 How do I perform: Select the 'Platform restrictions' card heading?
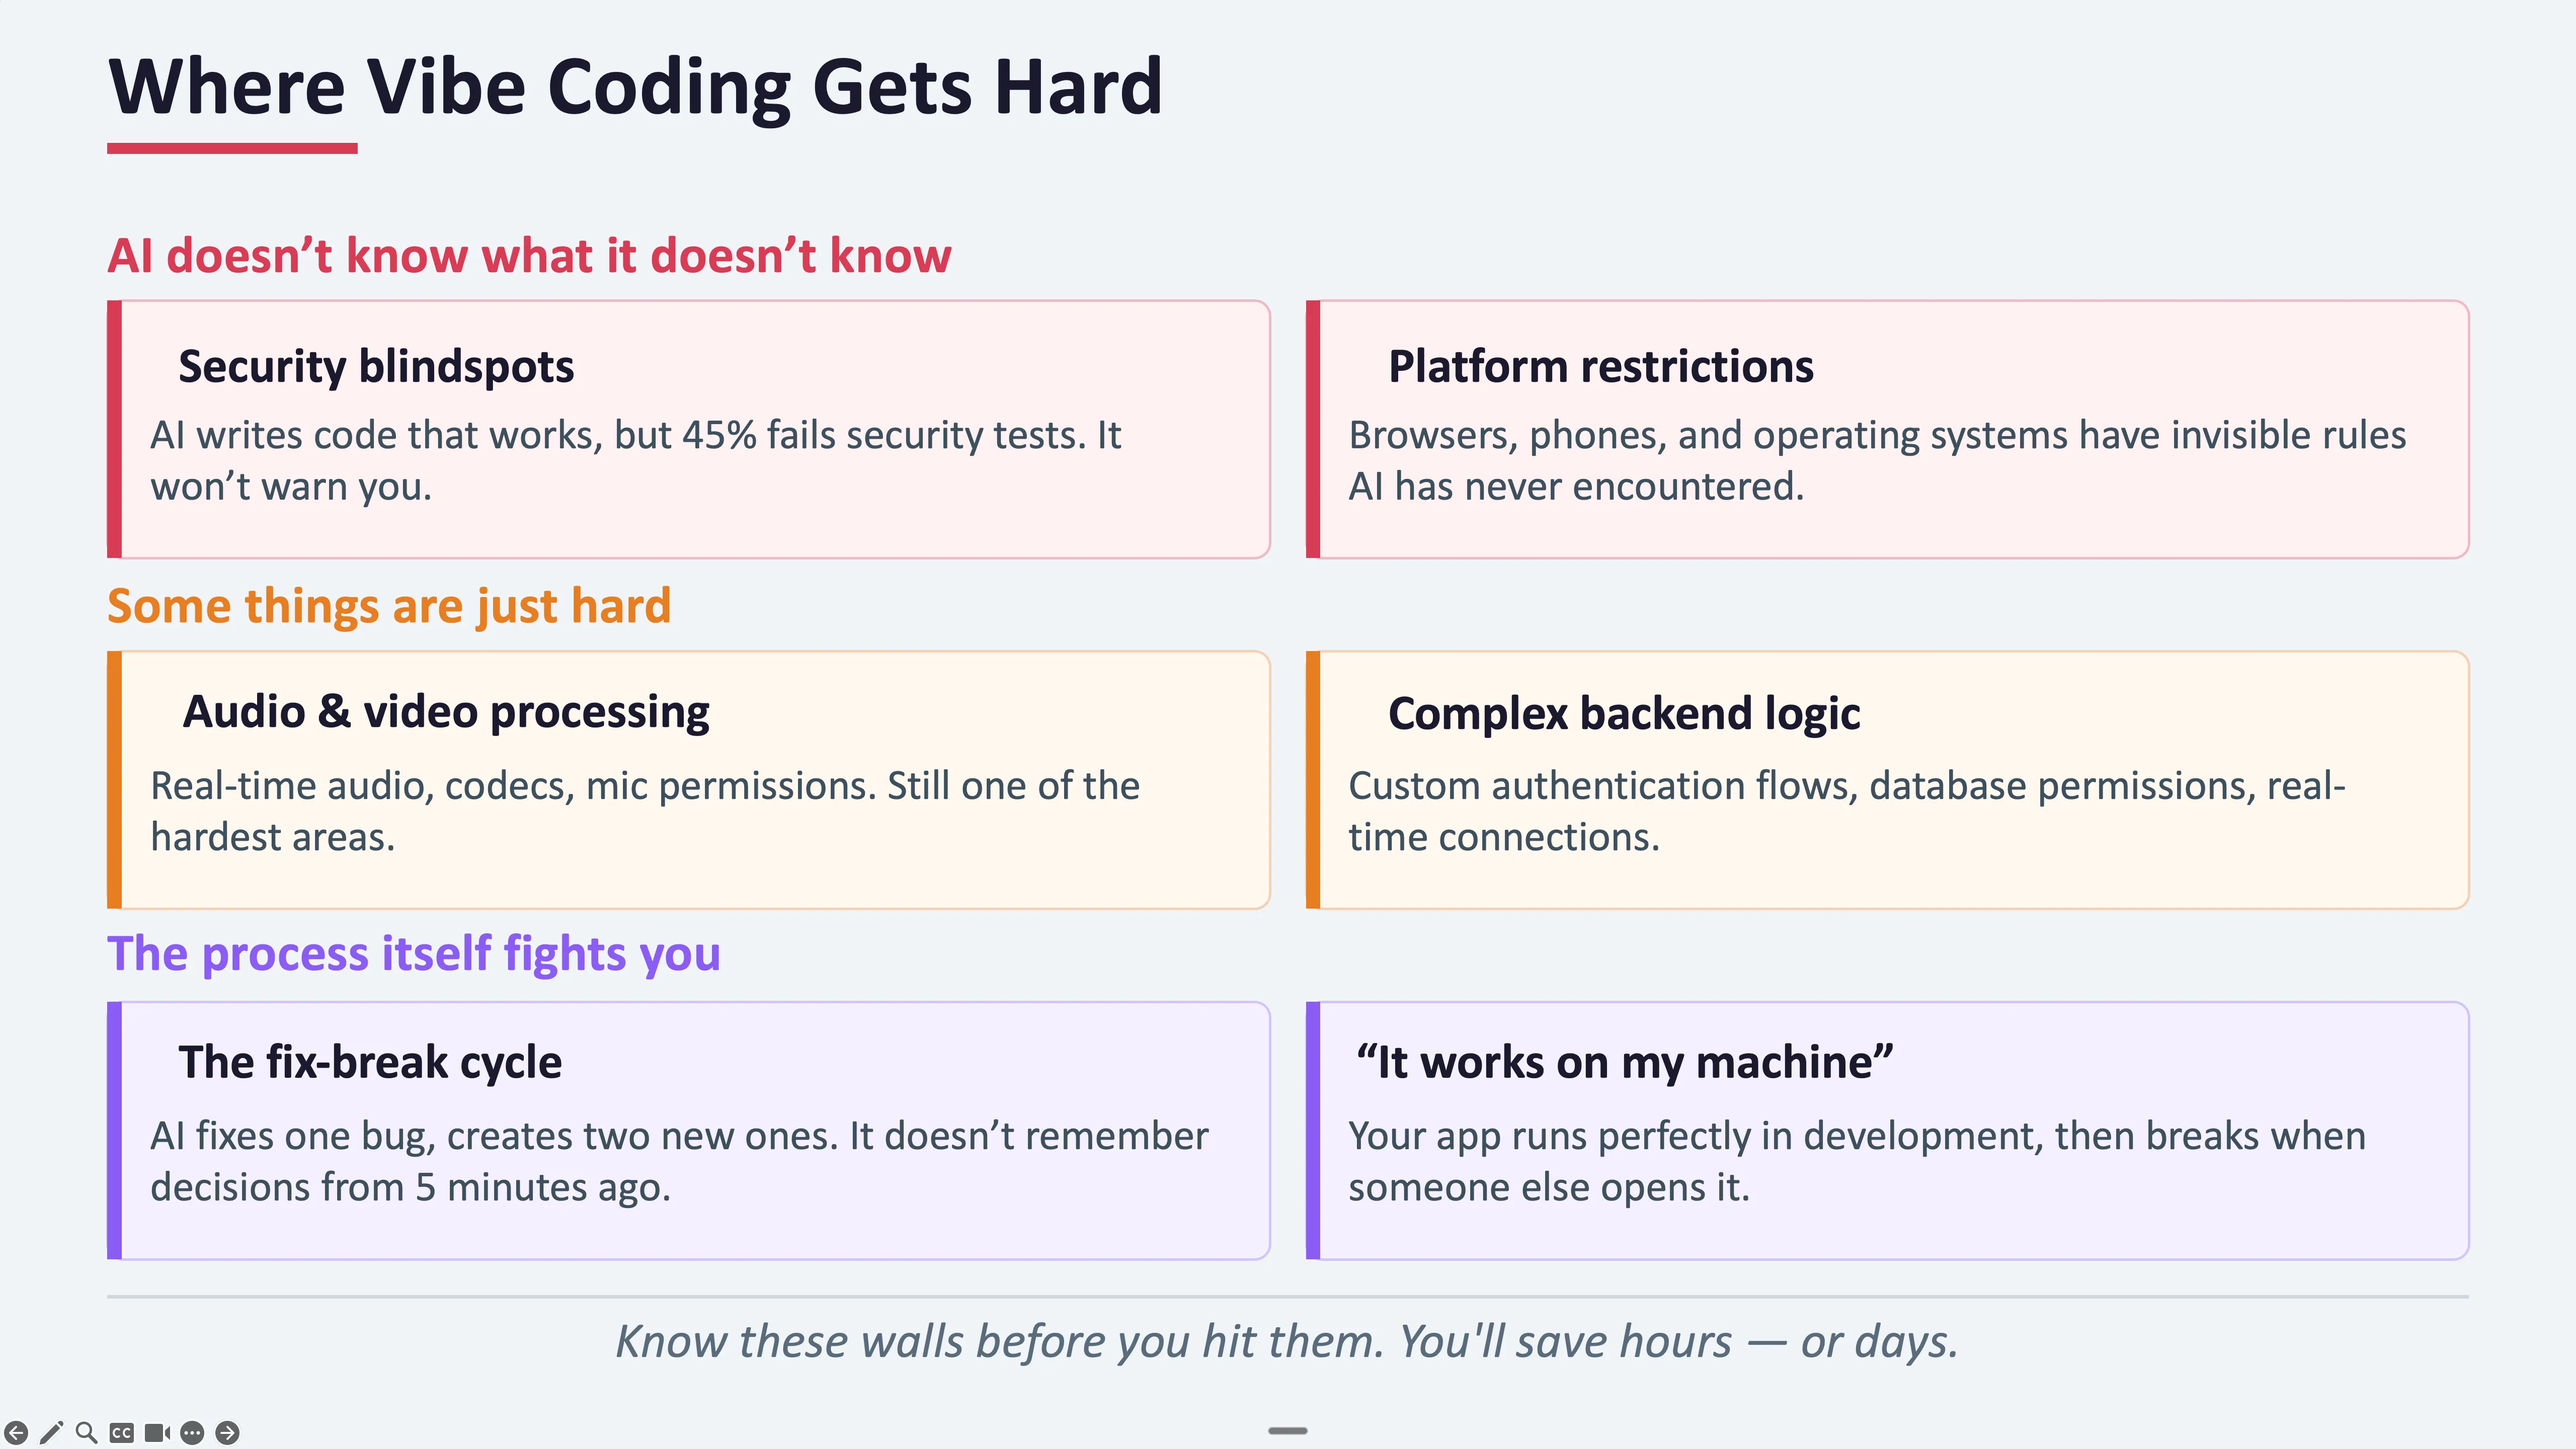tap(1600, 366)
